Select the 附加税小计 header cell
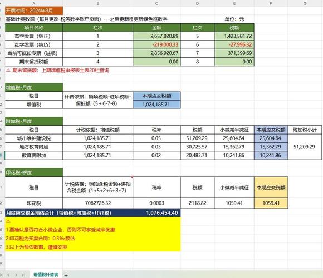 [305, 130]
